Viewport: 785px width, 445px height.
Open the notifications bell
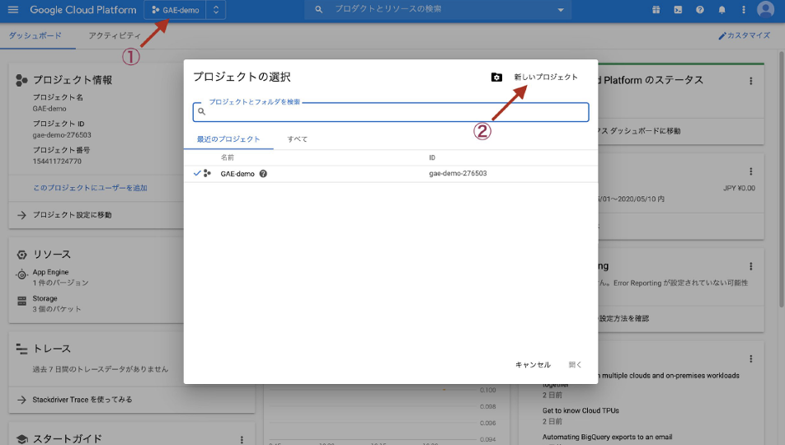click(722, 10)
